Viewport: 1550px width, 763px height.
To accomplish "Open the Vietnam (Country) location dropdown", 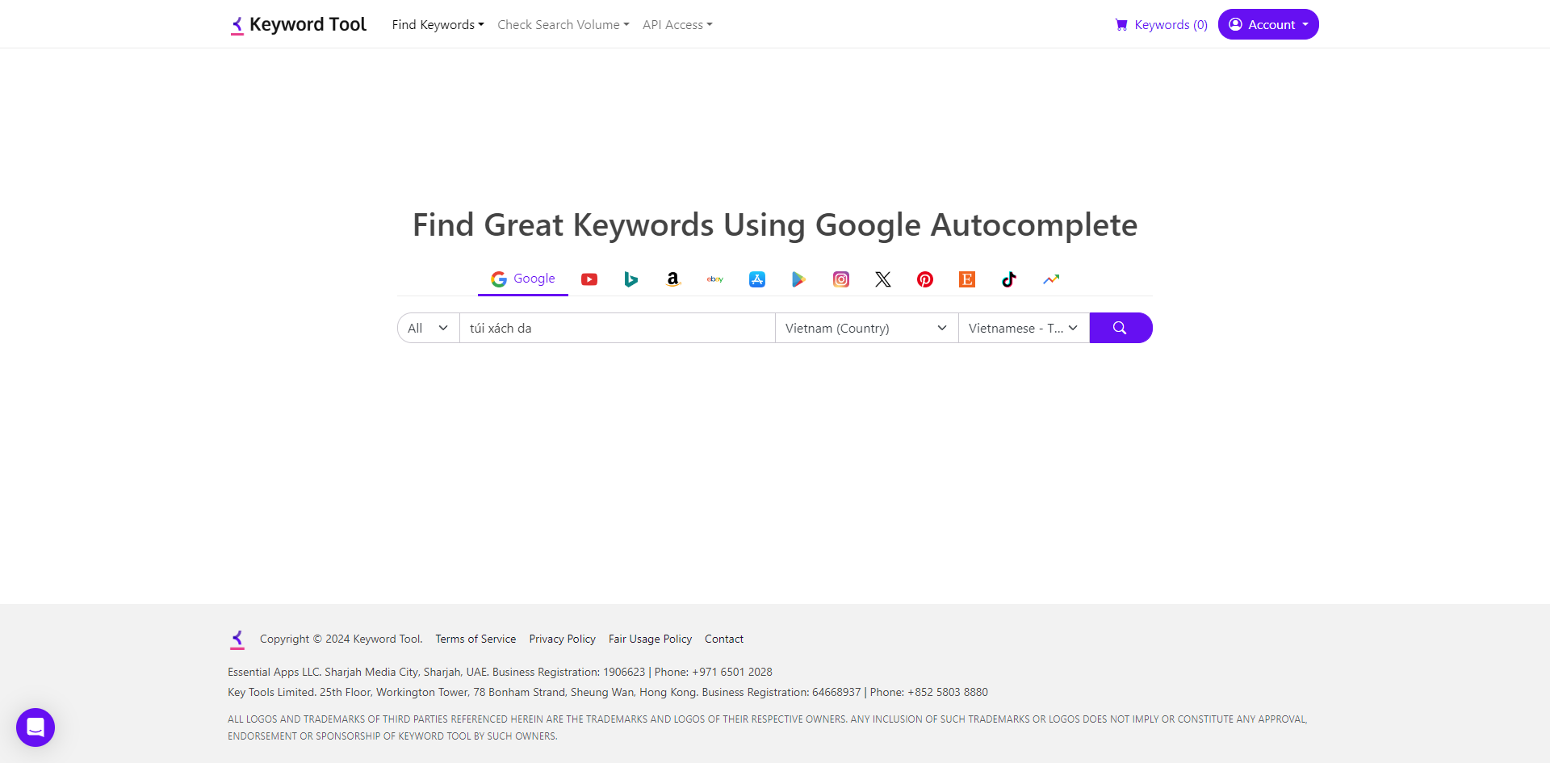I will pos(866,328).
